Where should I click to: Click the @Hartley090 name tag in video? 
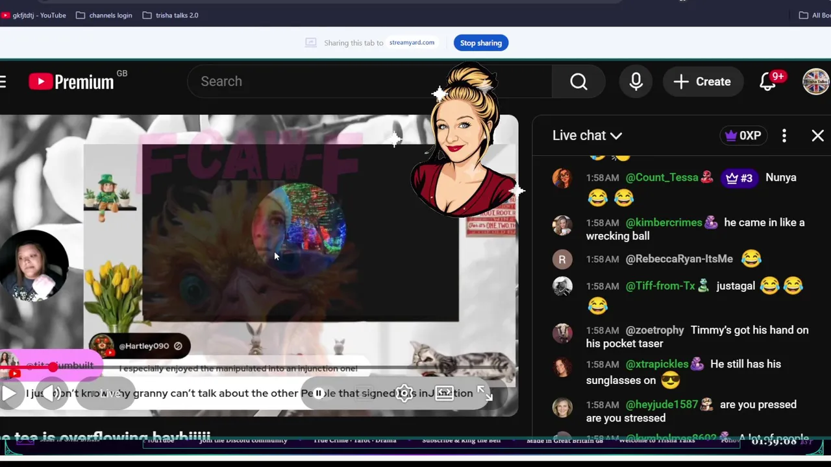(x=140, y=346)
